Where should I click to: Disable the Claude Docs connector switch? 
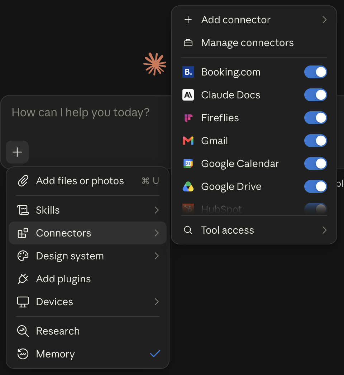(315, 95)
